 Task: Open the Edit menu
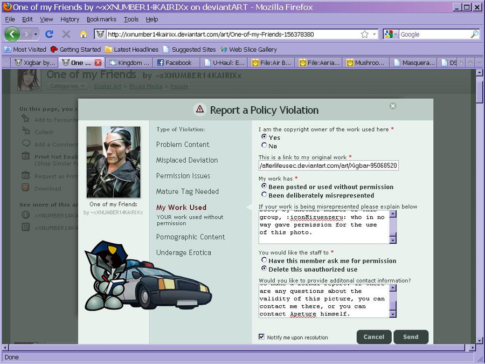(27, 19)
